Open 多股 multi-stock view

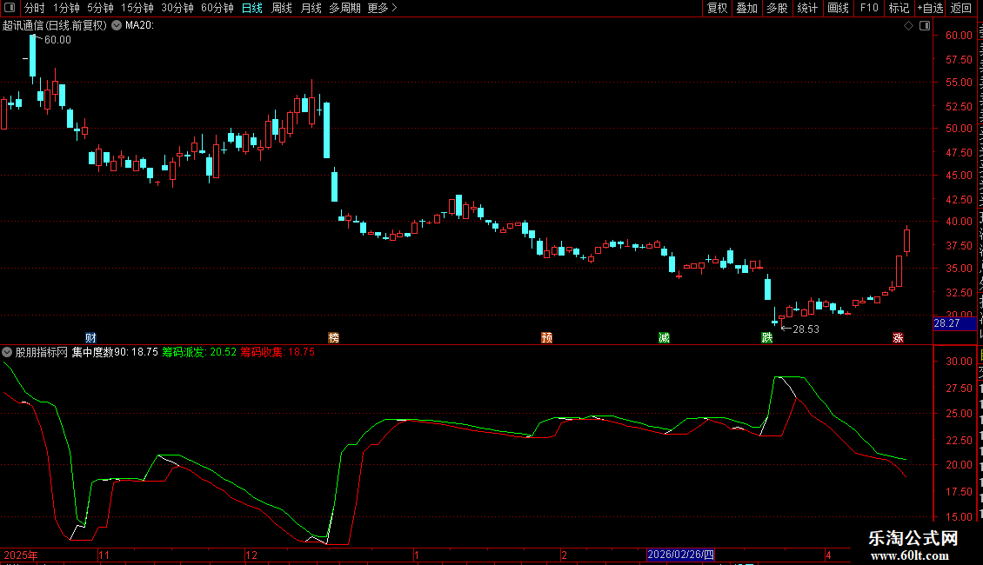pos(777,8)
